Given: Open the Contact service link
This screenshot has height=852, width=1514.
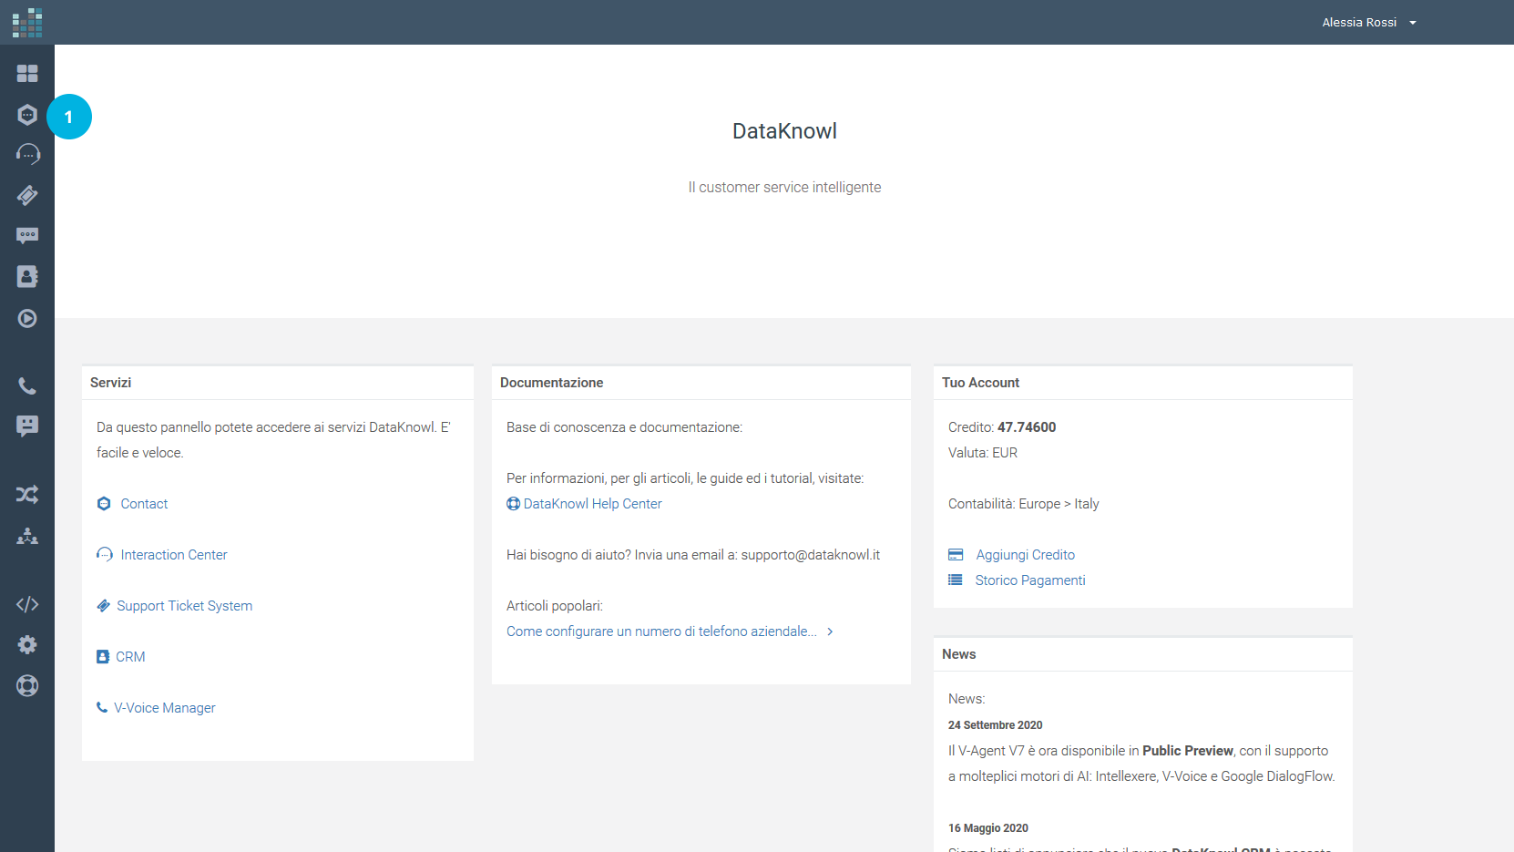Looking at the screenshot, I should (x=144, y=504).
